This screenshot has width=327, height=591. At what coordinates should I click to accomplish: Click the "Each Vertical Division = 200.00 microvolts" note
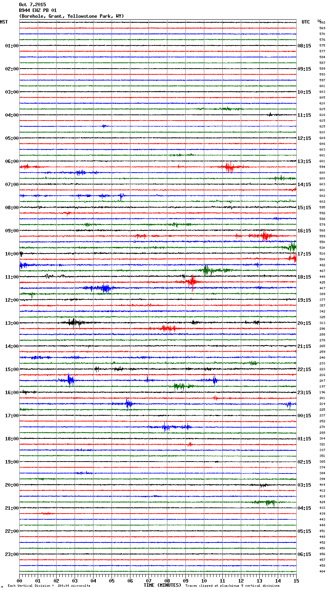click(x=49, y=586)
